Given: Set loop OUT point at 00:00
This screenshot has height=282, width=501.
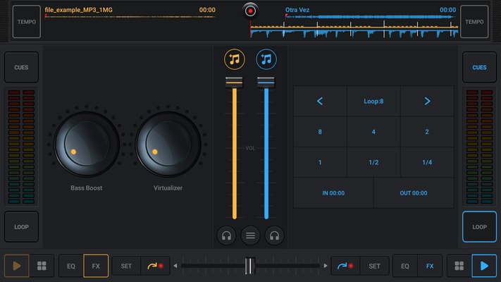Looking at the screenshot, I should click(x=414, y=193).
